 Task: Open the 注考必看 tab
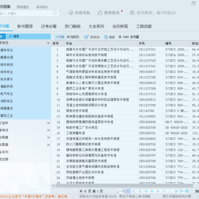pyautogui.click(x=49, y=27)
